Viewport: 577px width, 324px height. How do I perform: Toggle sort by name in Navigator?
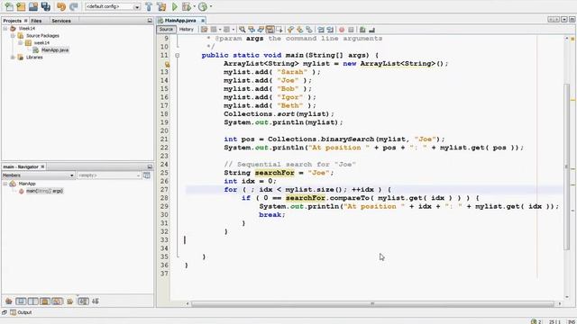tap(83, 301)
